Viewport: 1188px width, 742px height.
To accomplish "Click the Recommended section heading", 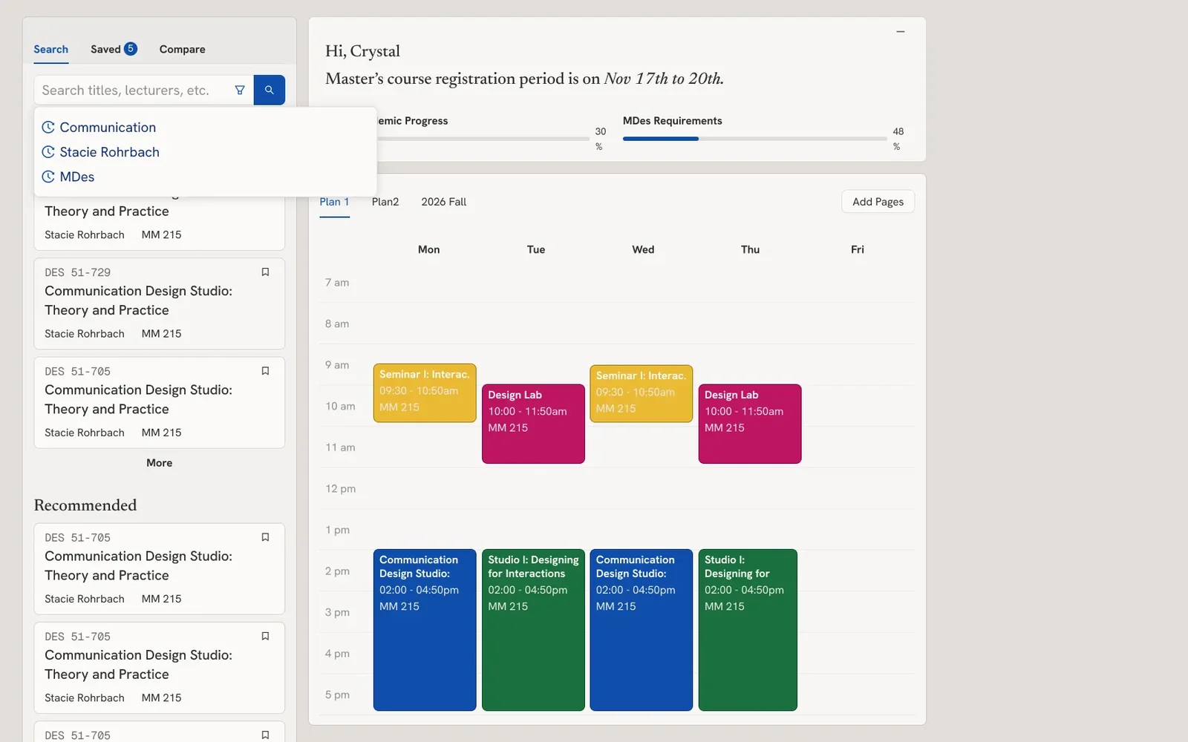I will (x=85, y=505).
